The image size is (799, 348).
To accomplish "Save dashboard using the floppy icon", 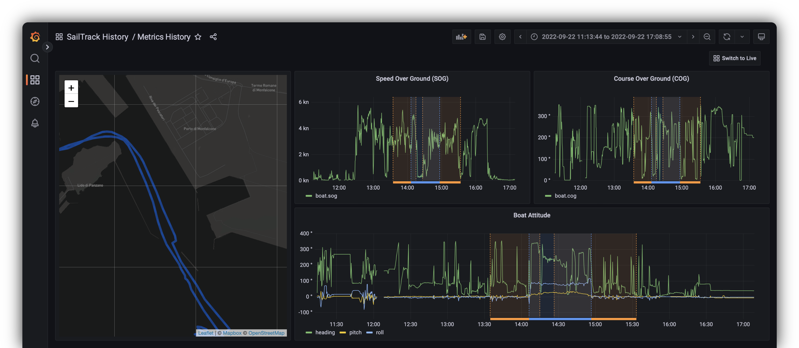I will (482, 37).
